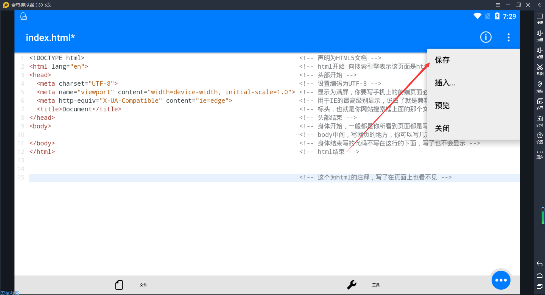Click the emulator back arrow button

click(540, 264)
